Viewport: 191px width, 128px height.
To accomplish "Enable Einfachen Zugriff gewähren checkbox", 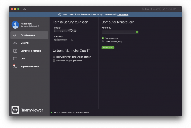I will pyautogui.click(x=54, y=61).
